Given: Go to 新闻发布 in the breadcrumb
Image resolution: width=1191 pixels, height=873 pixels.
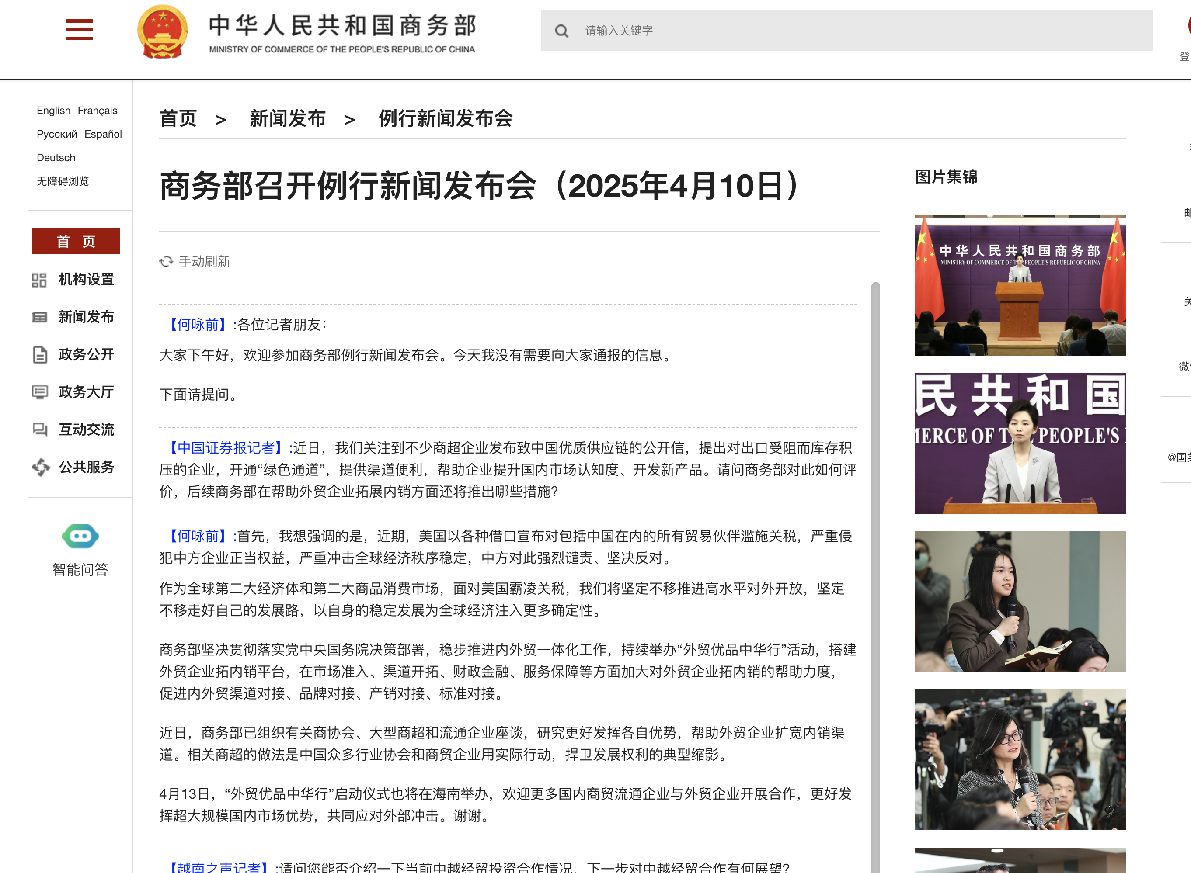Looking at the screenshot, I should (288, 118).
